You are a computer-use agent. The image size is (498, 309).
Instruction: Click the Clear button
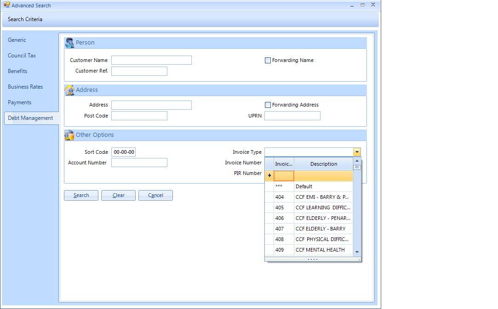(x=119, y=196)
